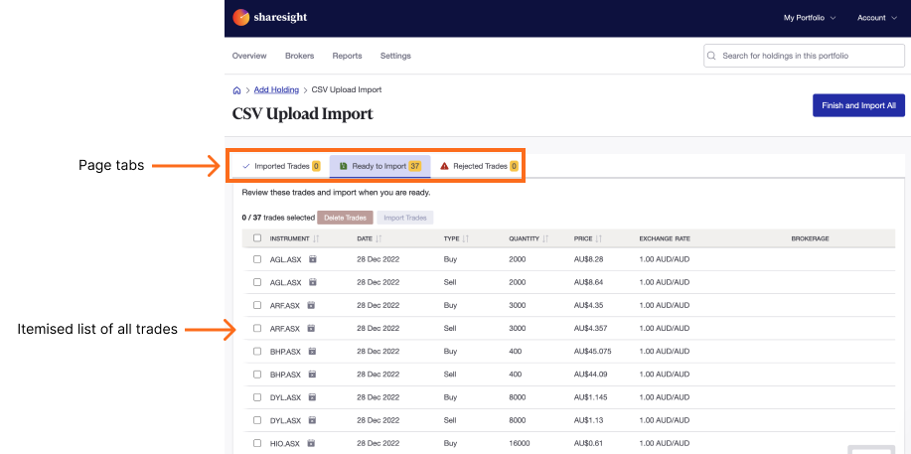This screenshot has width=911, height=454.
Task: Click Finish and Import All button
Action: [858, 105]
